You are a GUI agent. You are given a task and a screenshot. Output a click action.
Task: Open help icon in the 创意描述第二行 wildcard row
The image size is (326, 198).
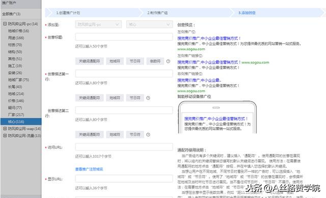148,135
